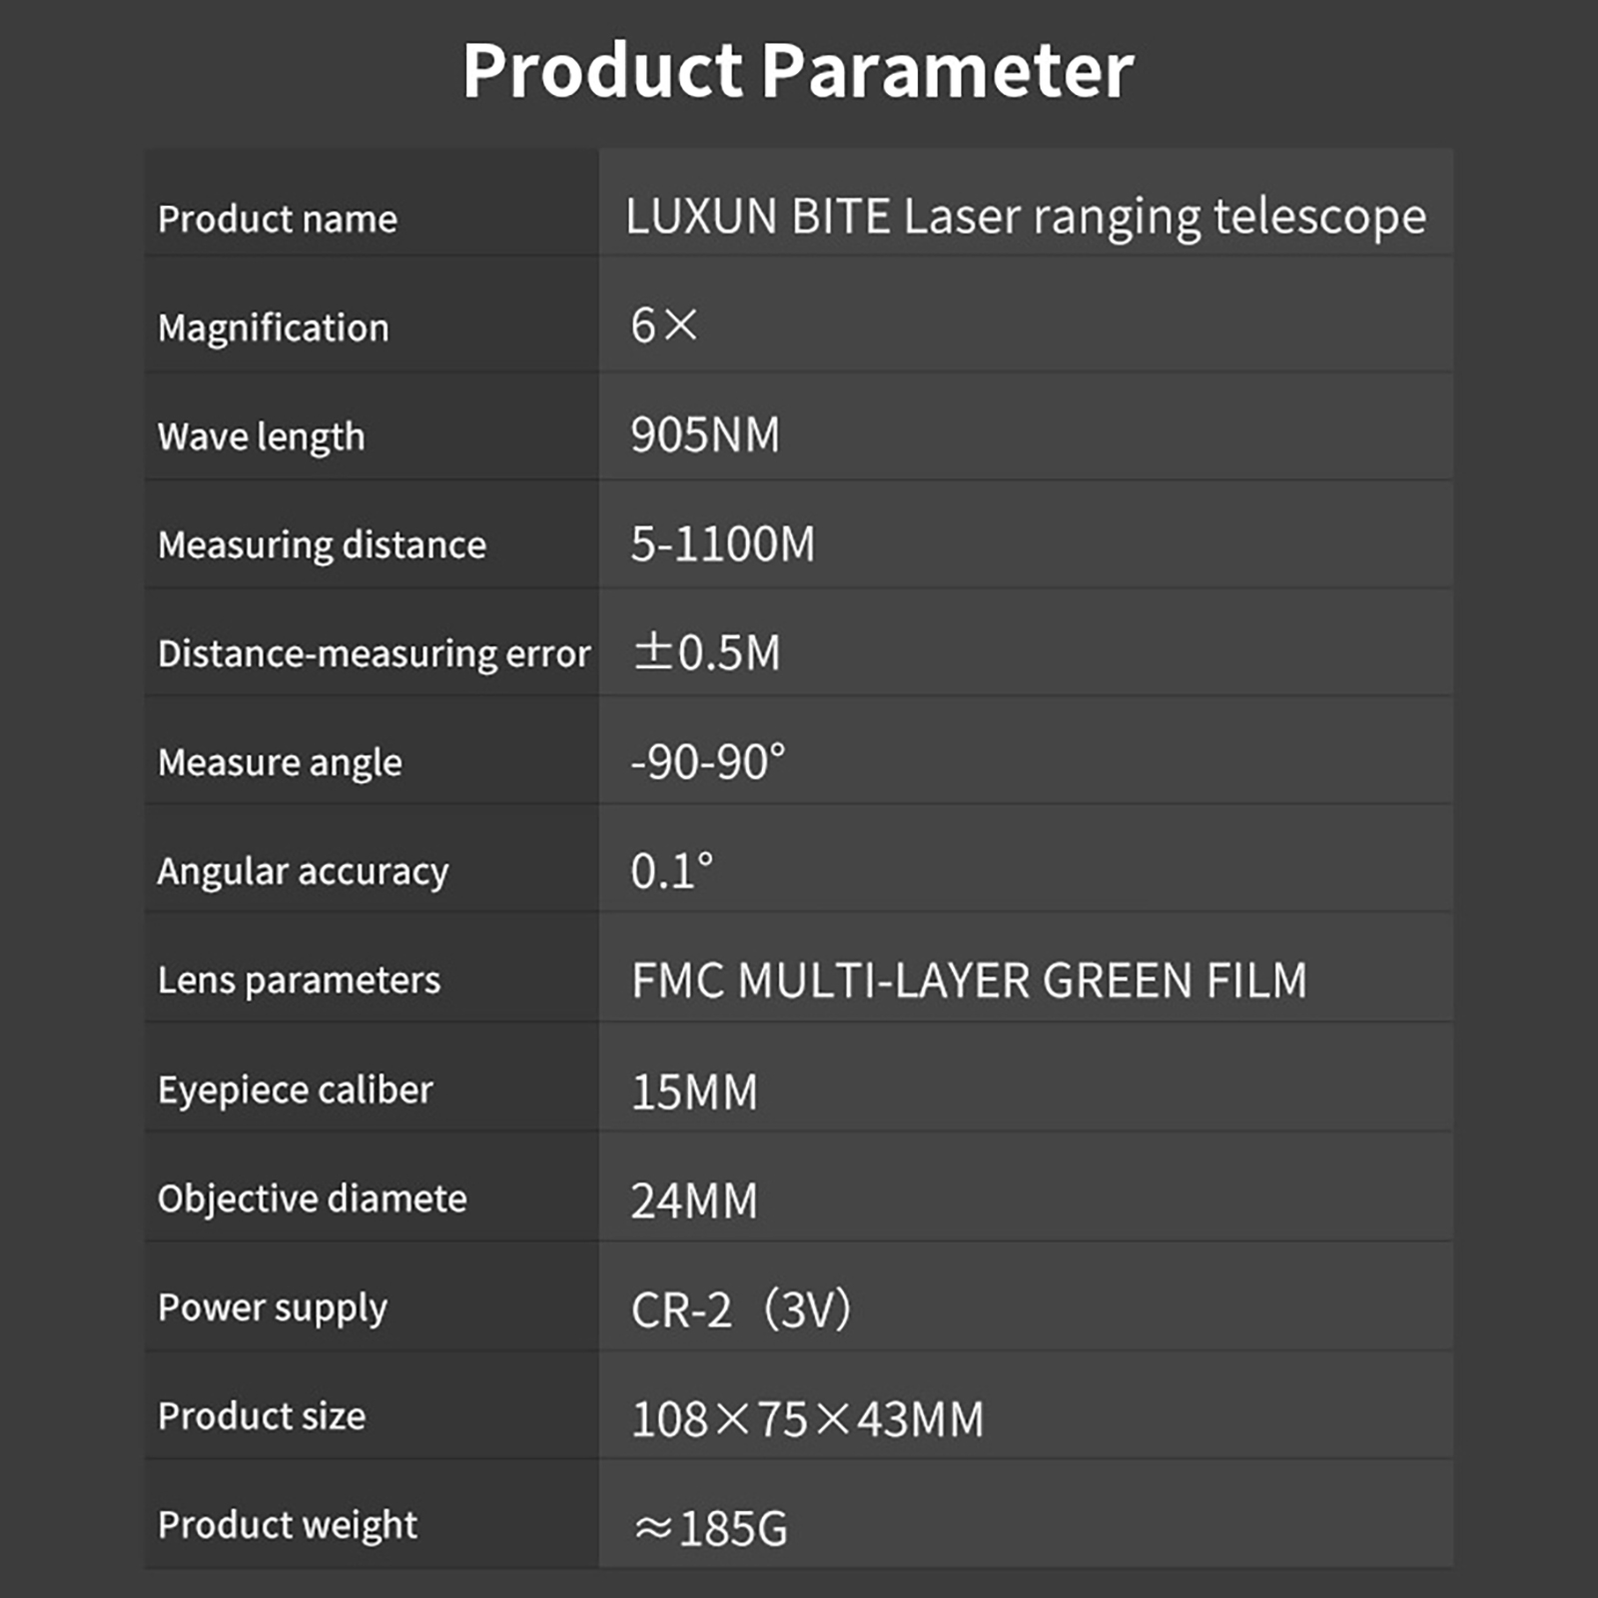Click the Angular accuracy label

pyautogui.click(x=303, y=871)
